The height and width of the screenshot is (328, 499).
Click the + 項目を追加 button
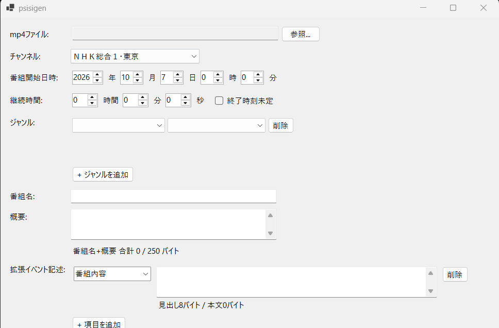coord(99,323)
